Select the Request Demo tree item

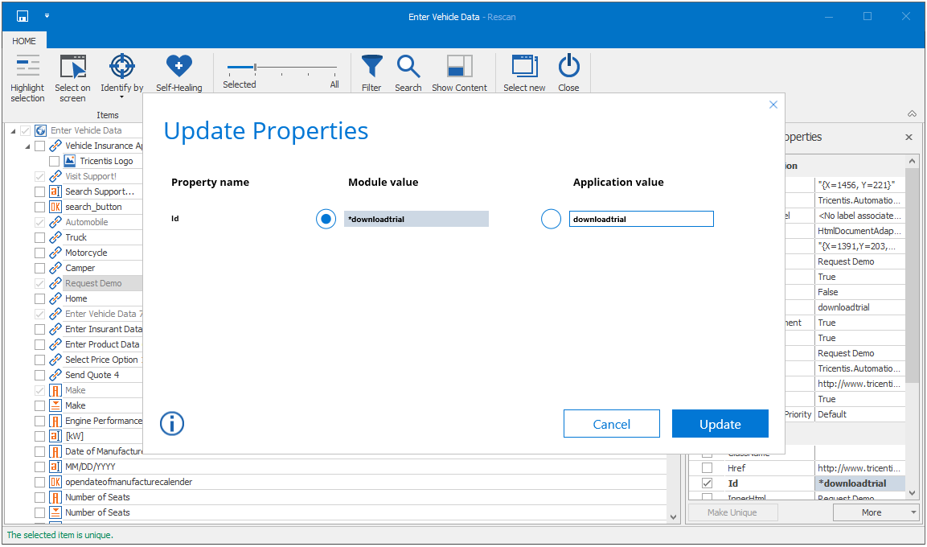pos(93,283)
